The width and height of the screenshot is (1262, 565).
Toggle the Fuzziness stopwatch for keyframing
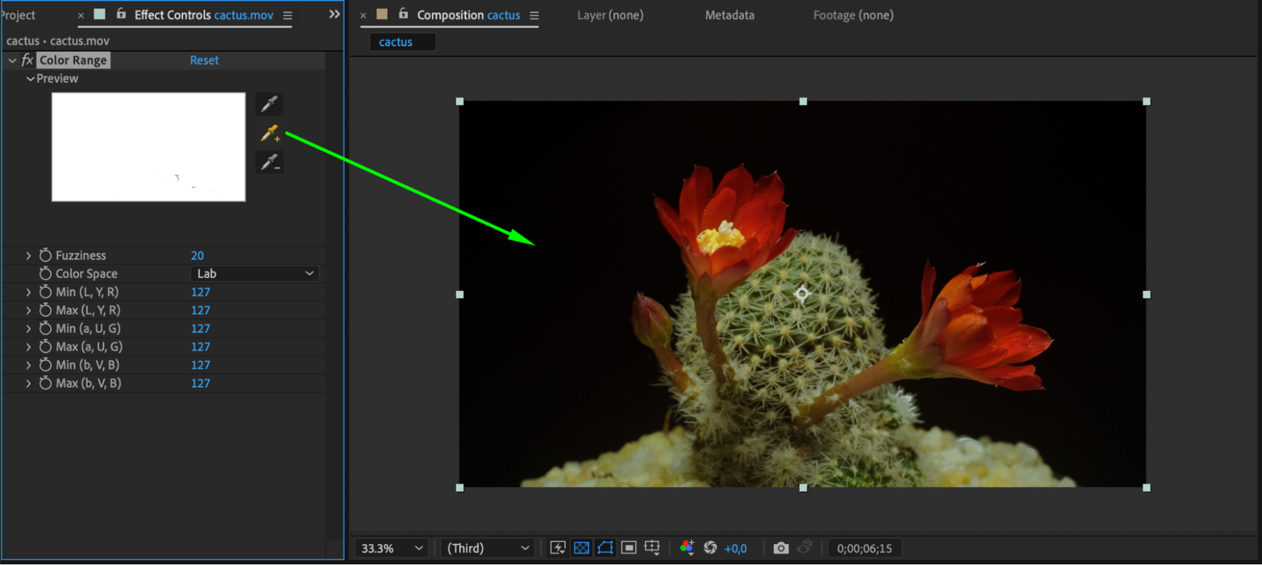tap(45, 255)
